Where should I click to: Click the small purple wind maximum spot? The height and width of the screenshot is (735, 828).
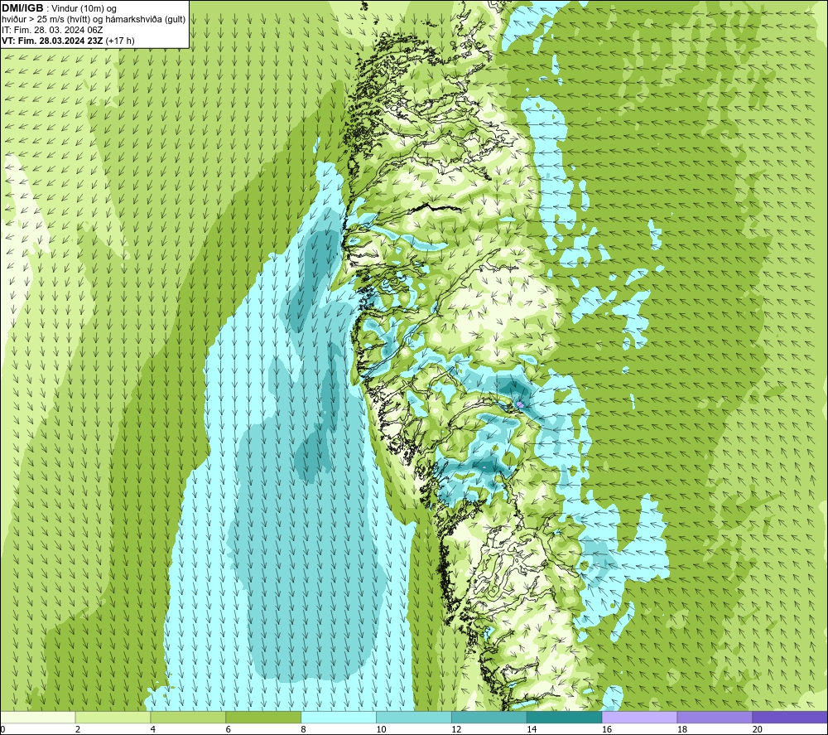[x=520, y=404]
